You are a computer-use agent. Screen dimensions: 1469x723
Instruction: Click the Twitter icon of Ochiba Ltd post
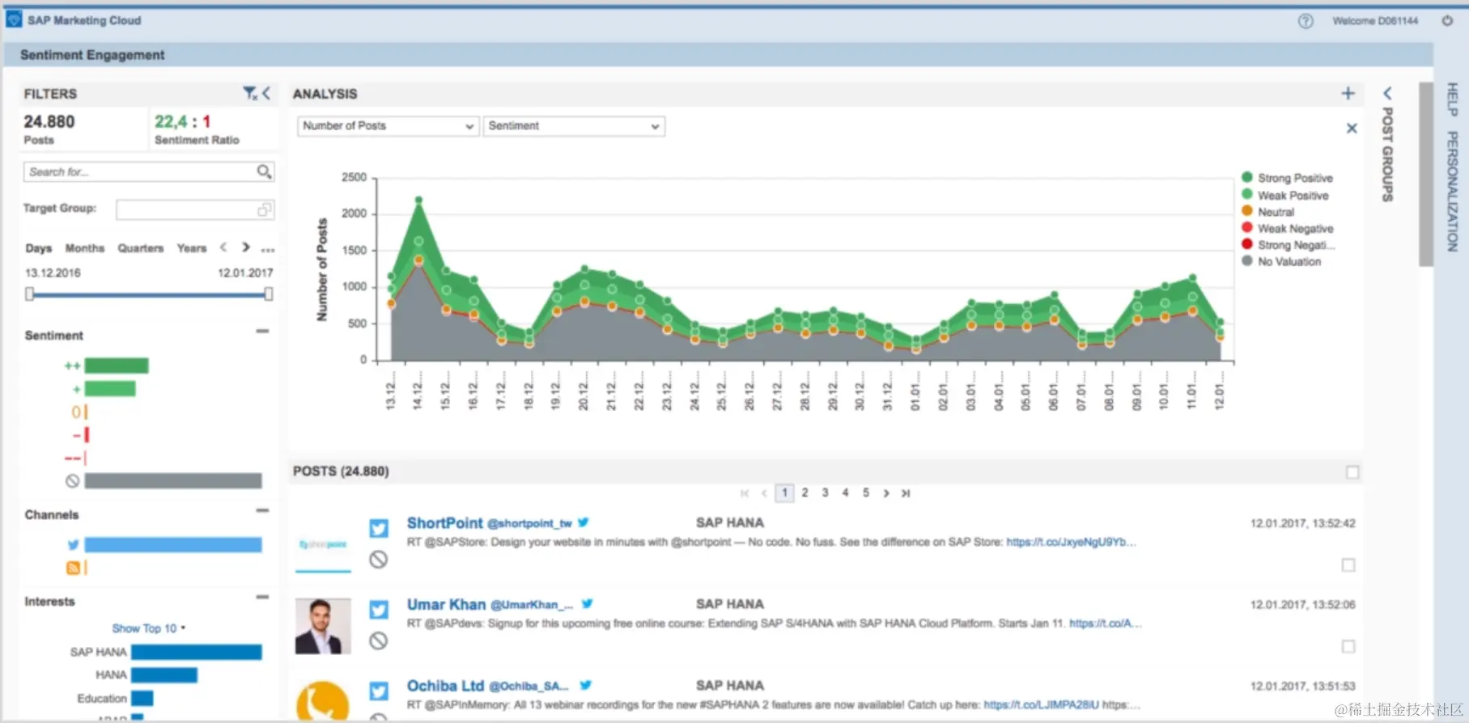(379, 691)
